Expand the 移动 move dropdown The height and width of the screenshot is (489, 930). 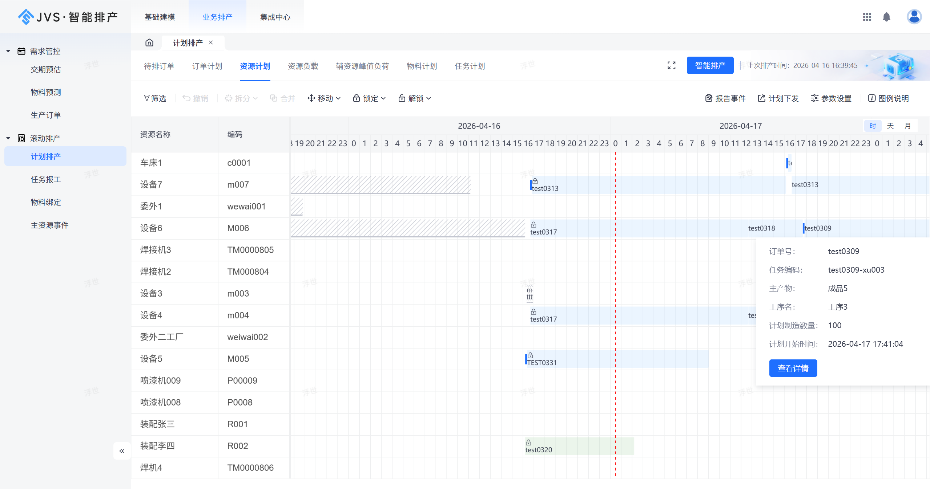324,98
